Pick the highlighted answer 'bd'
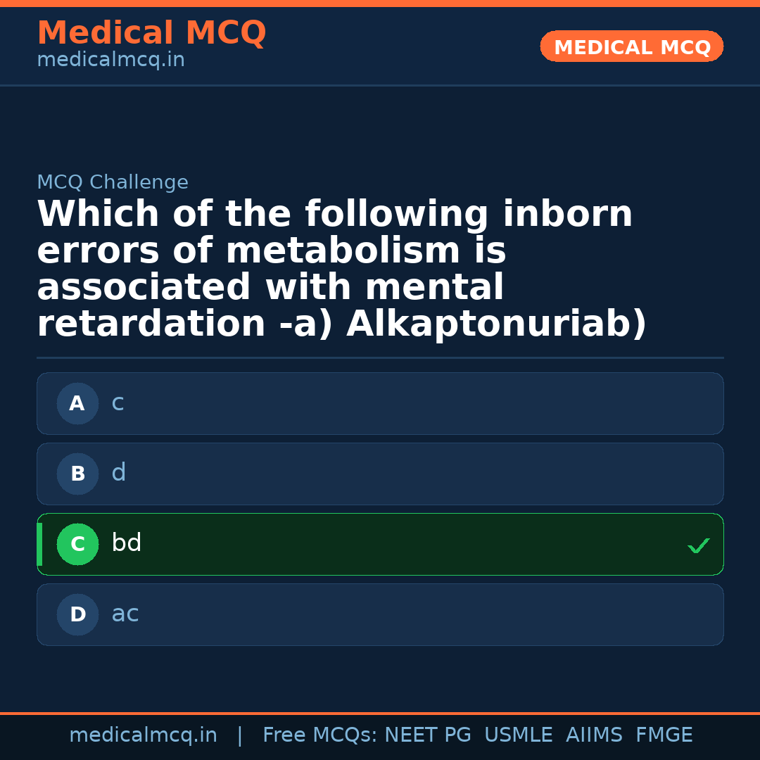The height and width of the screenshot is (760, 760). coord(380,544)
